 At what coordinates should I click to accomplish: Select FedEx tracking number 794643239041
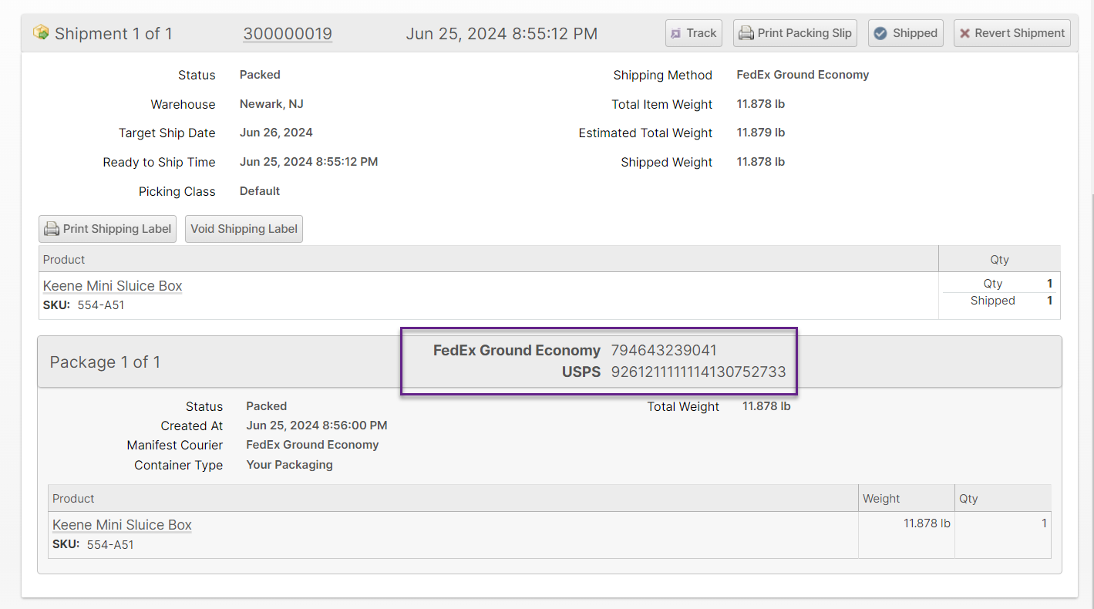[664, 351]
